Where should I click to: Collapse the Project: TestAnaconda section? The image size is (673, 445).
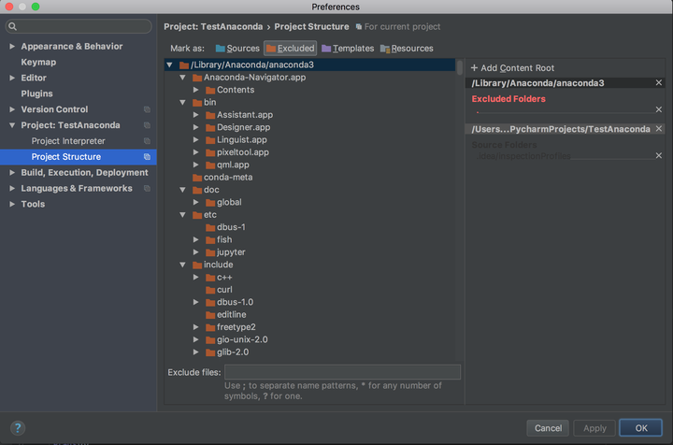(x=12, y=125)
